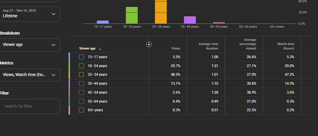Toggle the 13–17 years checkbox
Image resolution: width=318 pixels, height=136 pixels.
[81, 57]
